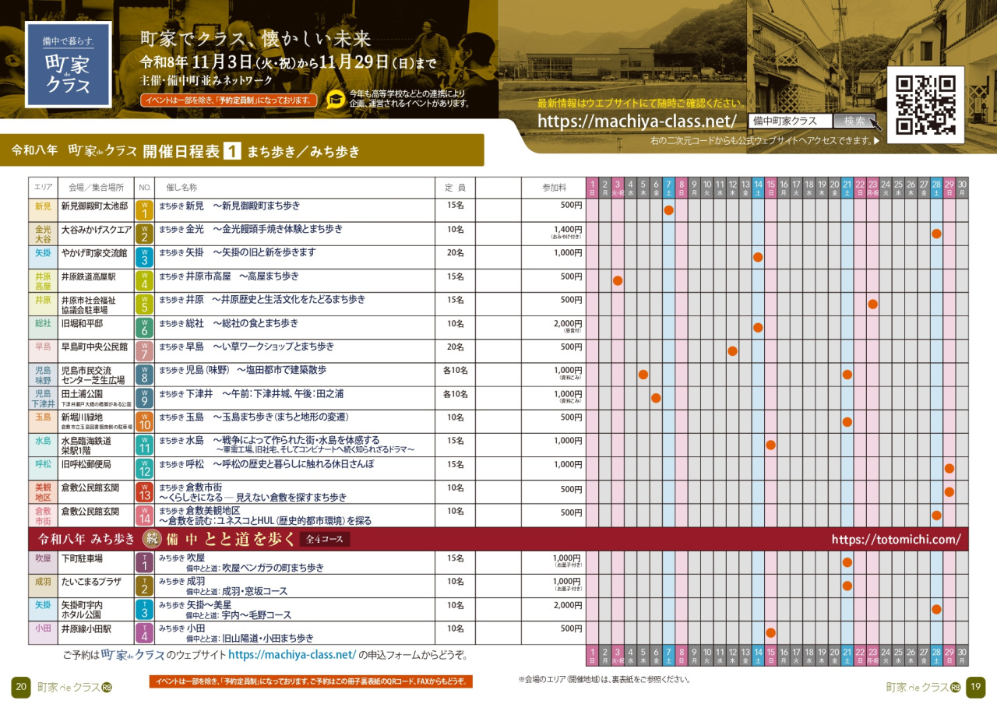This screenshot has width=997, height=704.
Task: Open the https://totomichi.com/ link
Action: click(896, 539)
